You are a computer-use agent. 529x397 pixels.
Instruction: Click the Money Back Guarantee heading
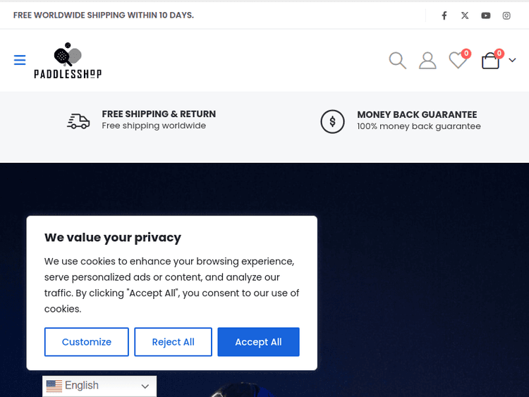pos(417,114)
